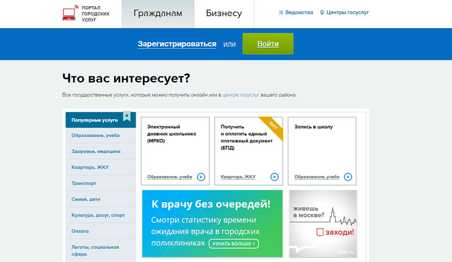Click arrow icon on единый платежный документ card
This screenshot has width=452, height=262.
coord(275,177)
